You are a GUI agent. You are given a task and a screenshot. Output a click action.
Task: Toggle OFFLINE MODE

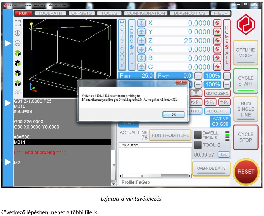click(x=246, y=53)
